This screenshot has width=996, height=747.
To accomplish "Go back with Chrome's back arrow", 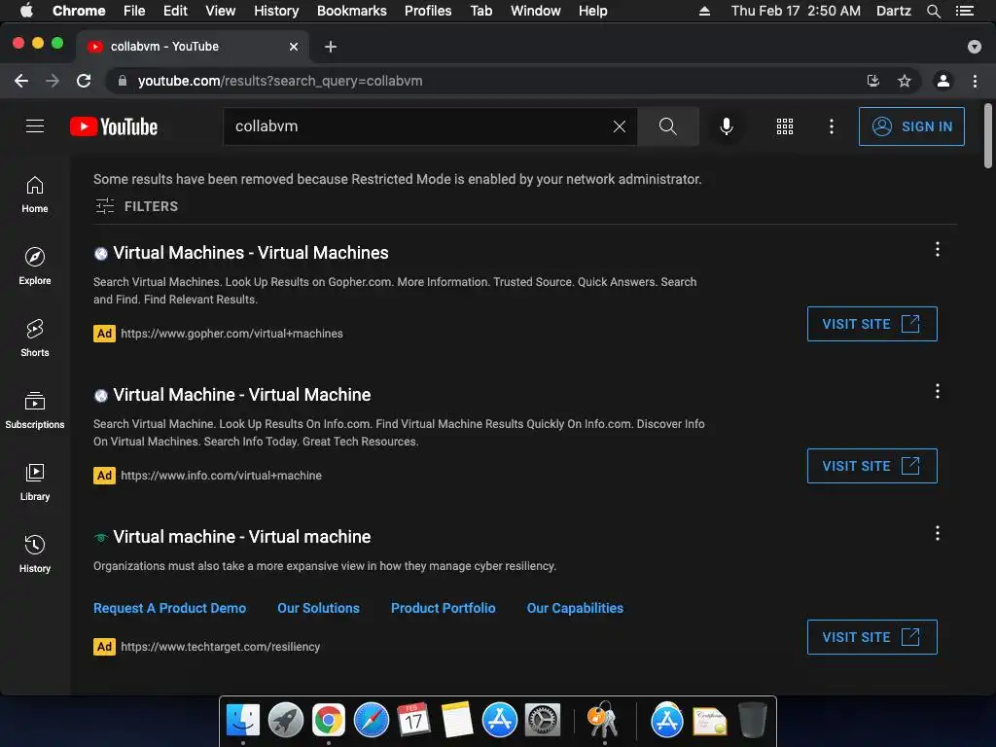I will point(21,81).
